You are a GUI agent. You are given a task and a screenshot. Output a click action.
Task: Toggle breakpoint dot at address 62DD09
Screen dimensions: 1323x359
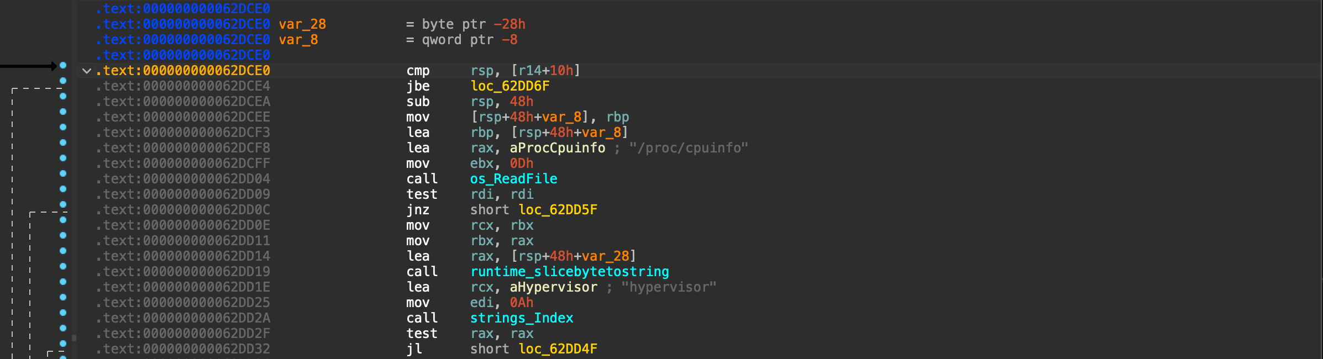63,189
